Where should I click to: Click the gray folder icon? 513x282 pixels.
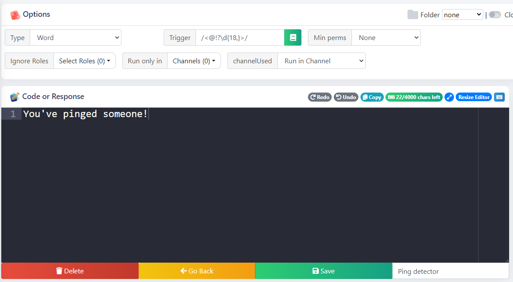(x=413, y=15)
